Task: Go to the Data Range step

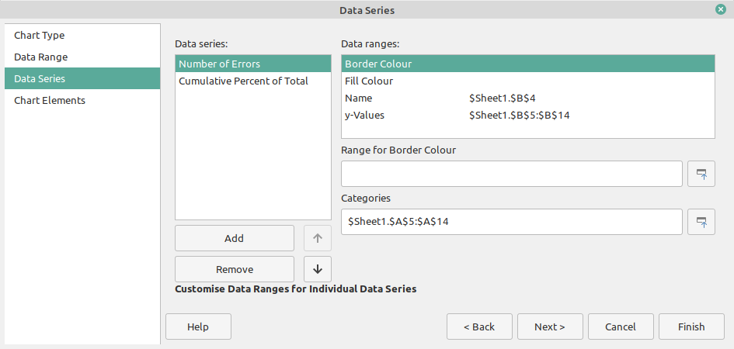Action: (x=41, y=57)
